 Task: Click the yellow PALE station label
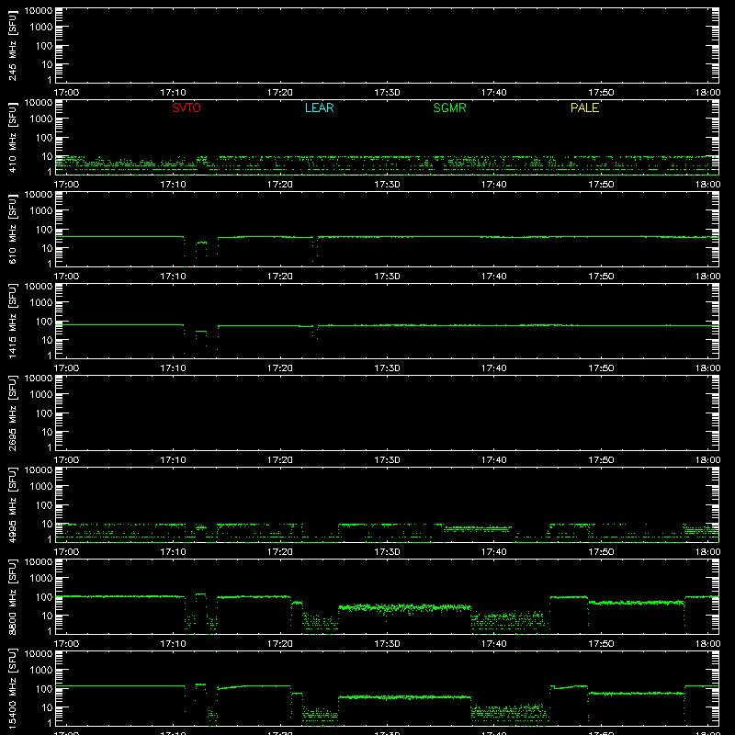584,107
